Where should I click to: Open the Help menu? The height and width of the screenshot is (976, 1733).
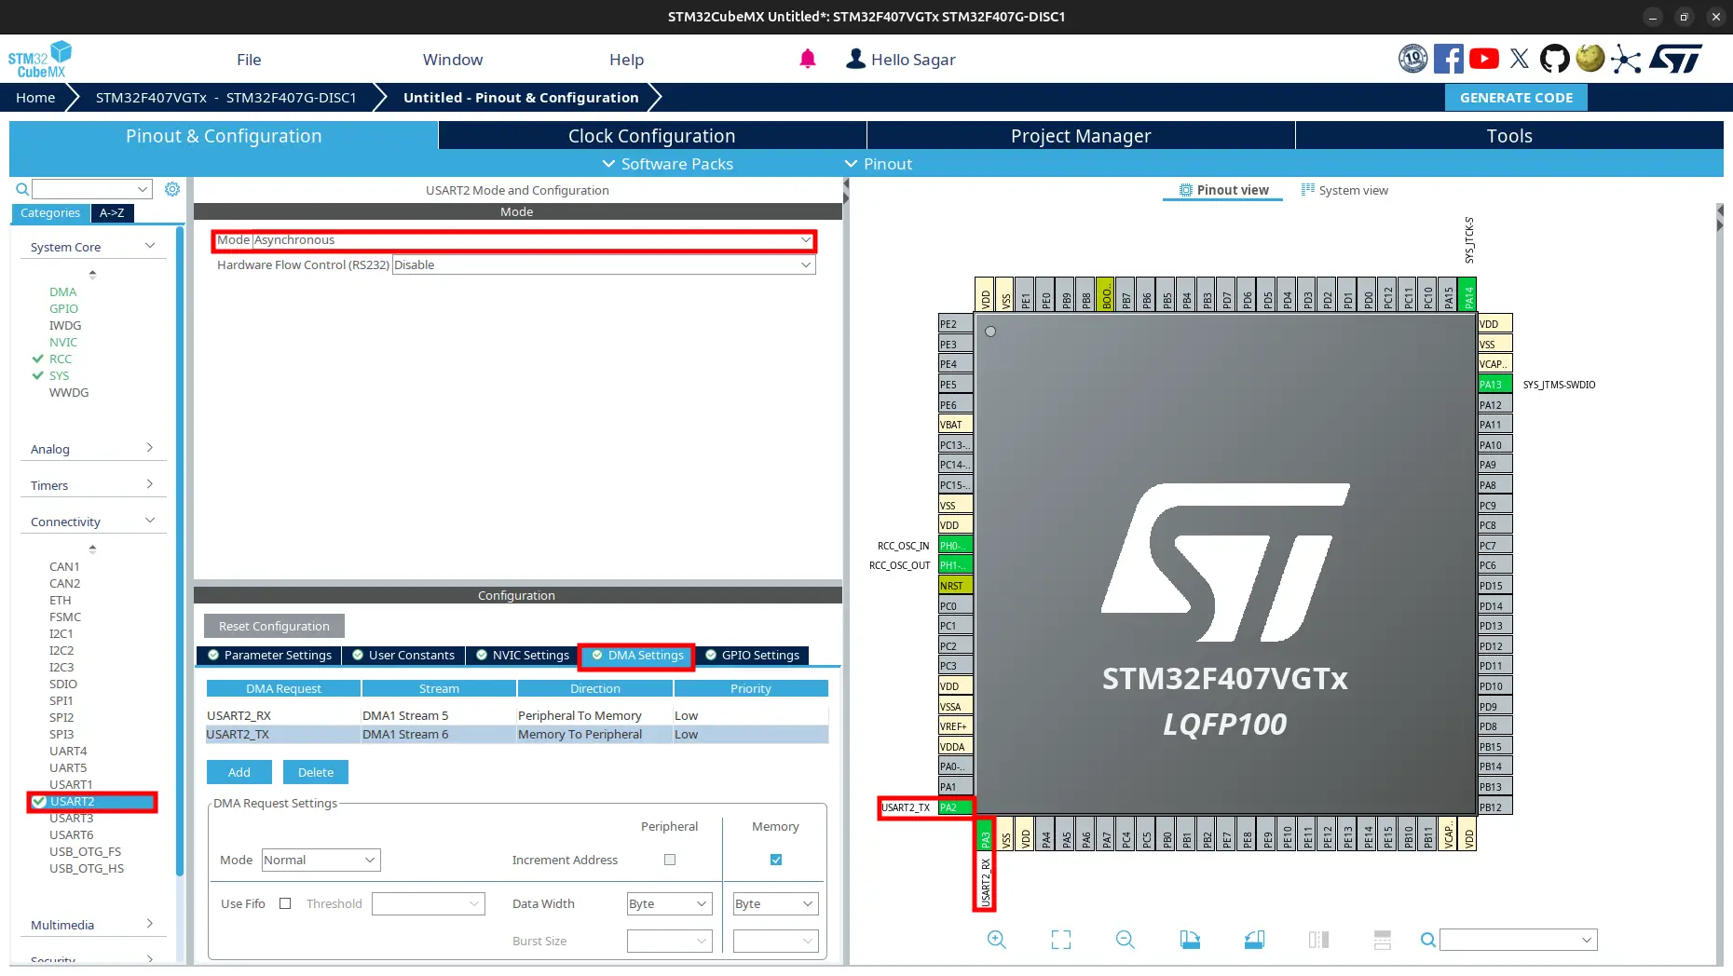tap(626, 60)
